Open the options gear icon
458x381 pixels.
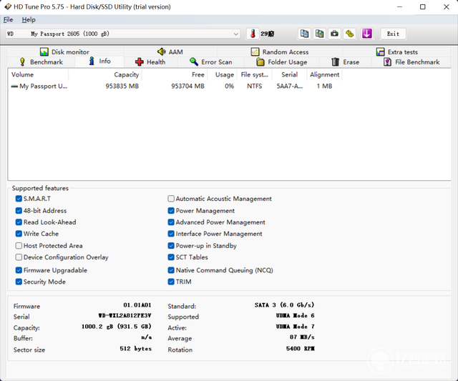(350, 34)
